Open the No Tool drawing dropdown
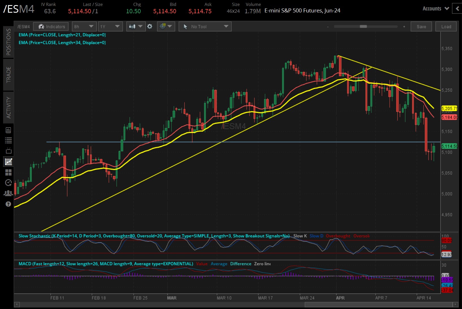The image size is (462, 309). coord(205,27)
